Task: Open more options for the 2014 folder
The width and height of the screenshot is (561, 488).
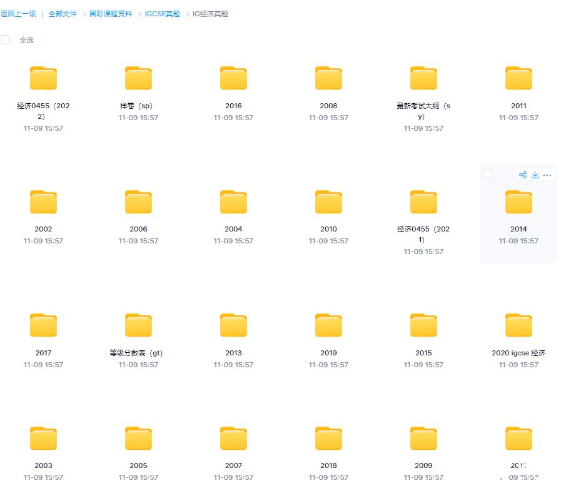Action: (547, 175)
